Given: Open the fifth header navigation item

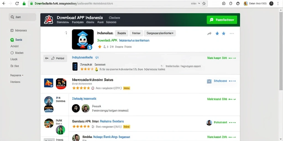Looking at the screenshot, I should (x=111, y=22).
